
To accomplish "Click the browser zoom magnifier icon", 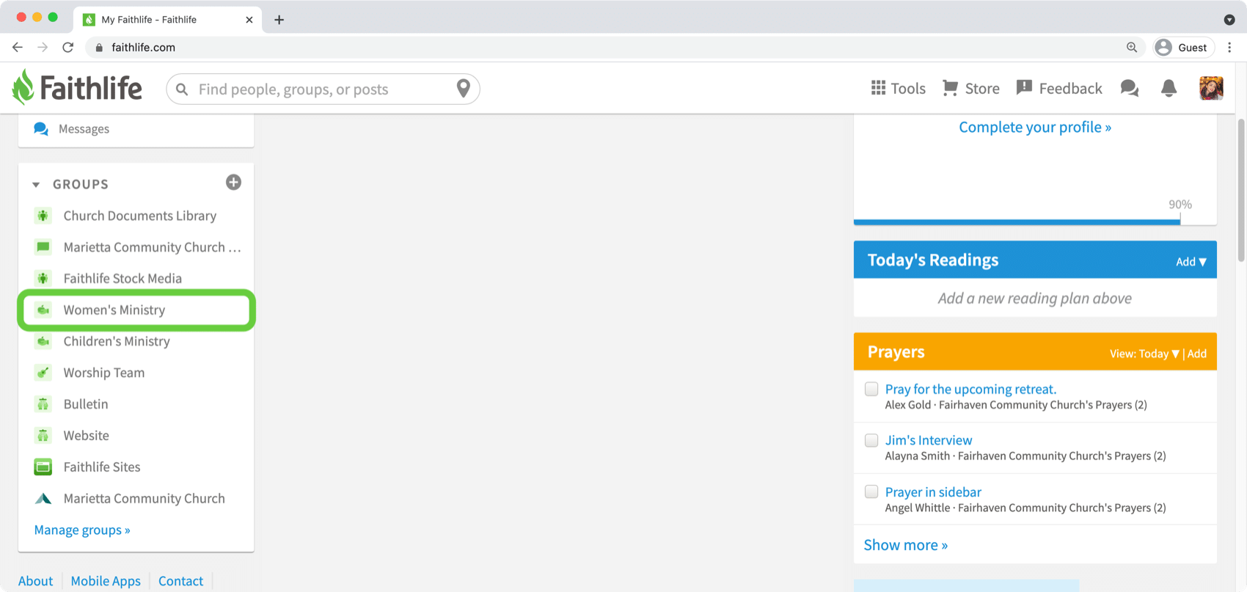I will [x=1132, y=47].
